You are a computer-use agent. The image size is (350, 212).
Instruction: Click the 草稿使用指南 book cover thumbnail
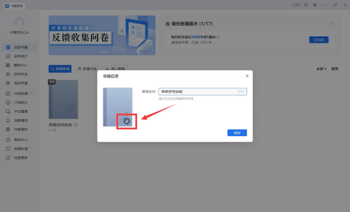coord(63,100)
